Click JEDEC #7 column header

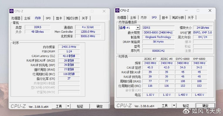click(x=150, y=59)
